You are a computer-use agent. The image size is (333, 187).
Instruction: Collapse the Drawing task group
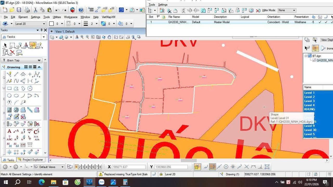pyautogui.click(x=39, y=67)
